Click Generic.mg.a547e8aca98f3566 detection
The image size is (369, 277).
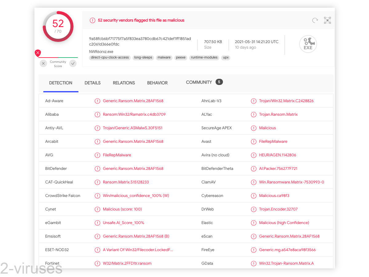[288, 250]
